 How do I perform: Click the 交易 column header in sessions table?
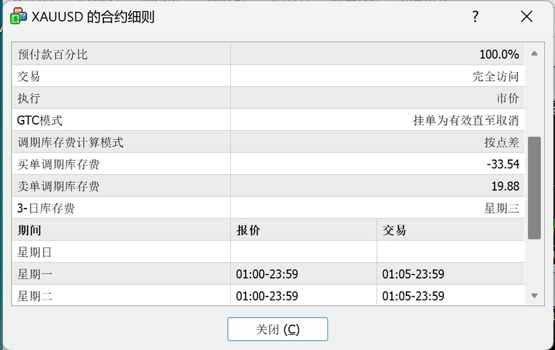(394, 231)
